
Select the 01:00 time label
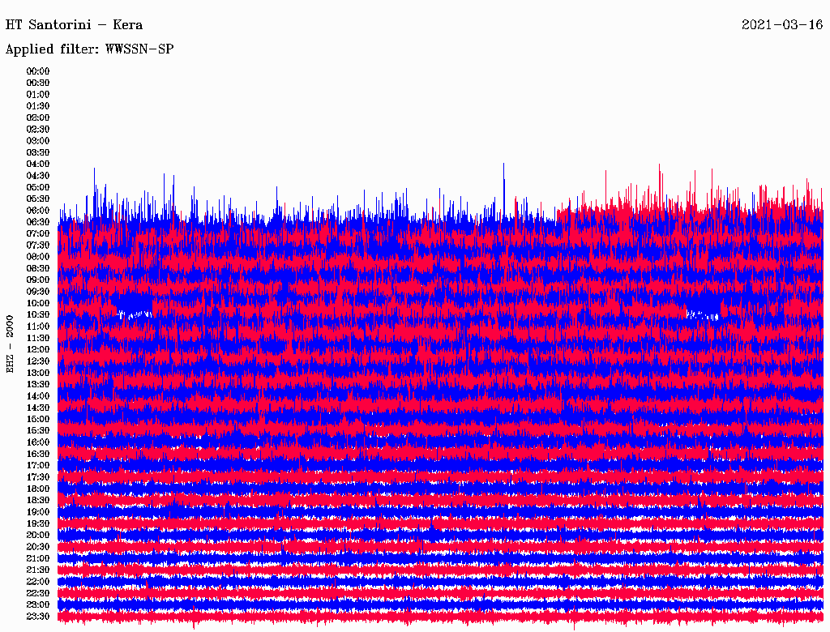38,94
